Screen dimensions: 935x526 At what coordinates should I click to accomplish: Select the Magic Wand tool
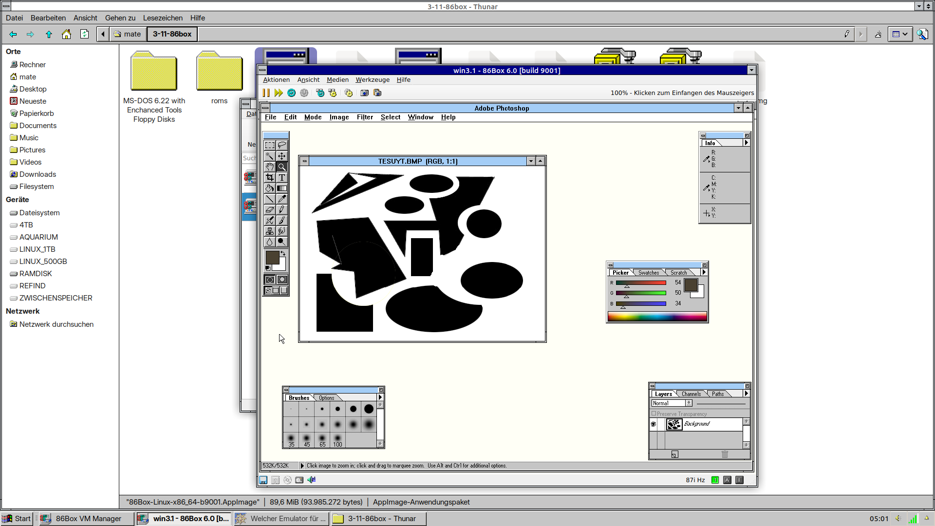click(x=270, y=156)
